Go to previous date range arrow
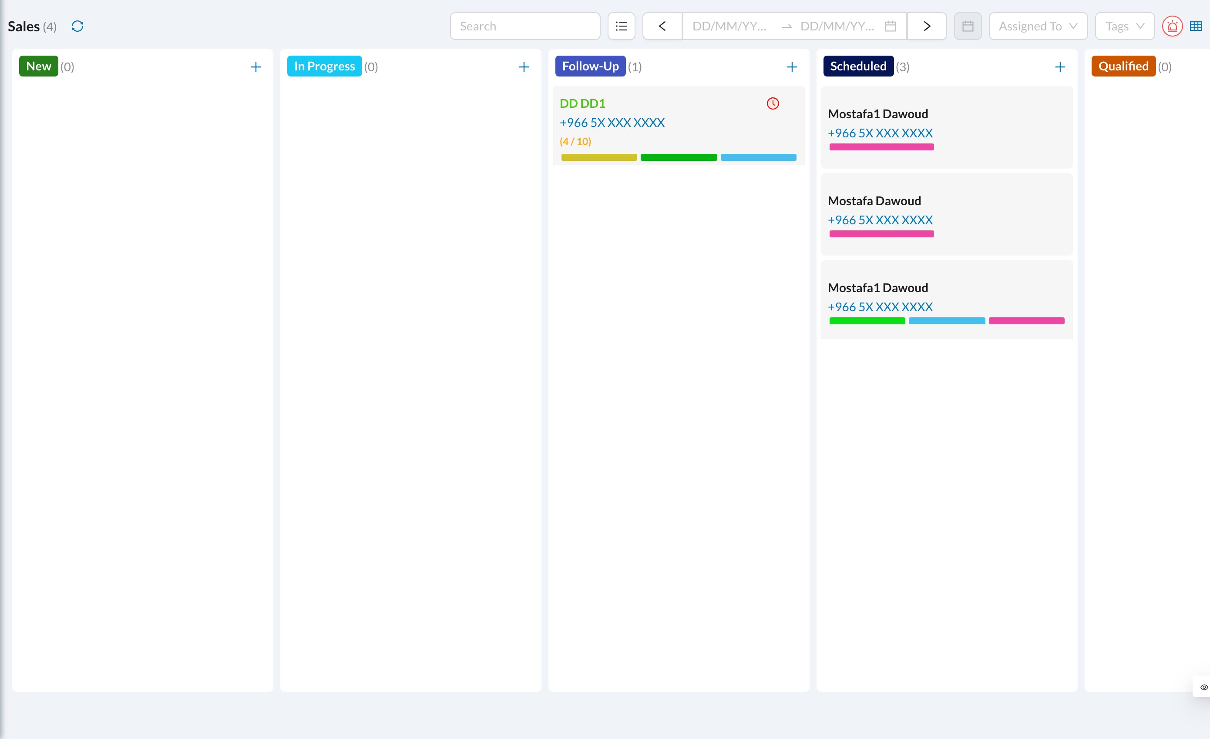The height and width of the screenshot is (739, 1210). pyautogui.click(x=662, y=26)
